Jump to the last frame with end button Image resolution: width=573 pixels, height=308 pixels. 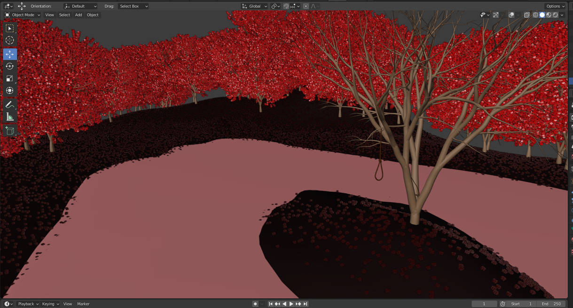pyautogui.click(x=306, y=303)
